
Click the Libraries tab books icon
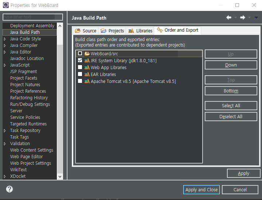tap(131, 31)
